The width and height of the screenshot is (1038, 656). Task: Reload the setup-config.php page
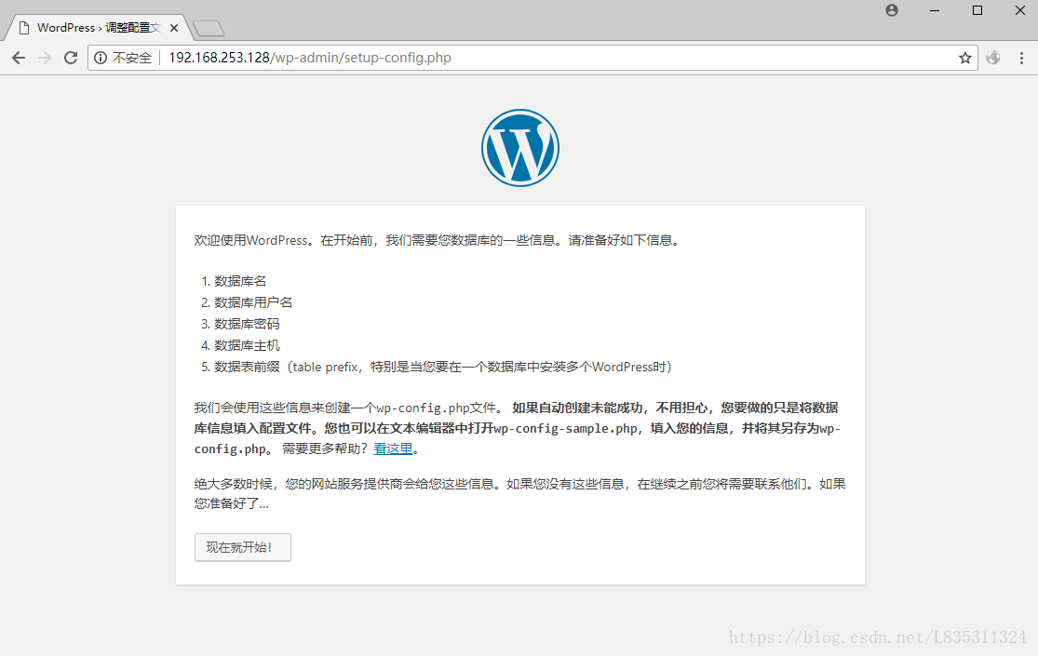point(70,58)
